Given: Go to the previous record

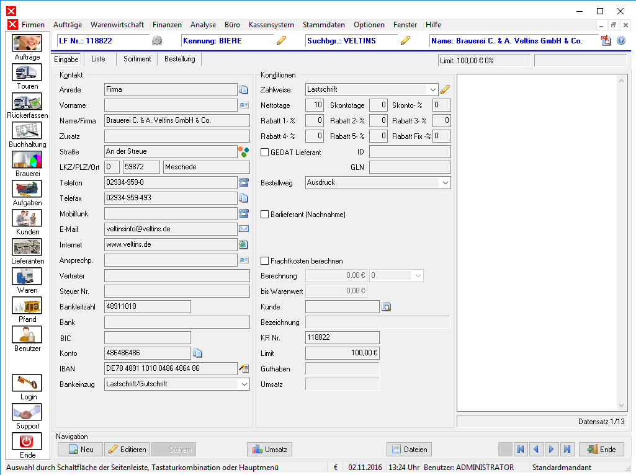Looking at the screenshot, I should 536,450.
